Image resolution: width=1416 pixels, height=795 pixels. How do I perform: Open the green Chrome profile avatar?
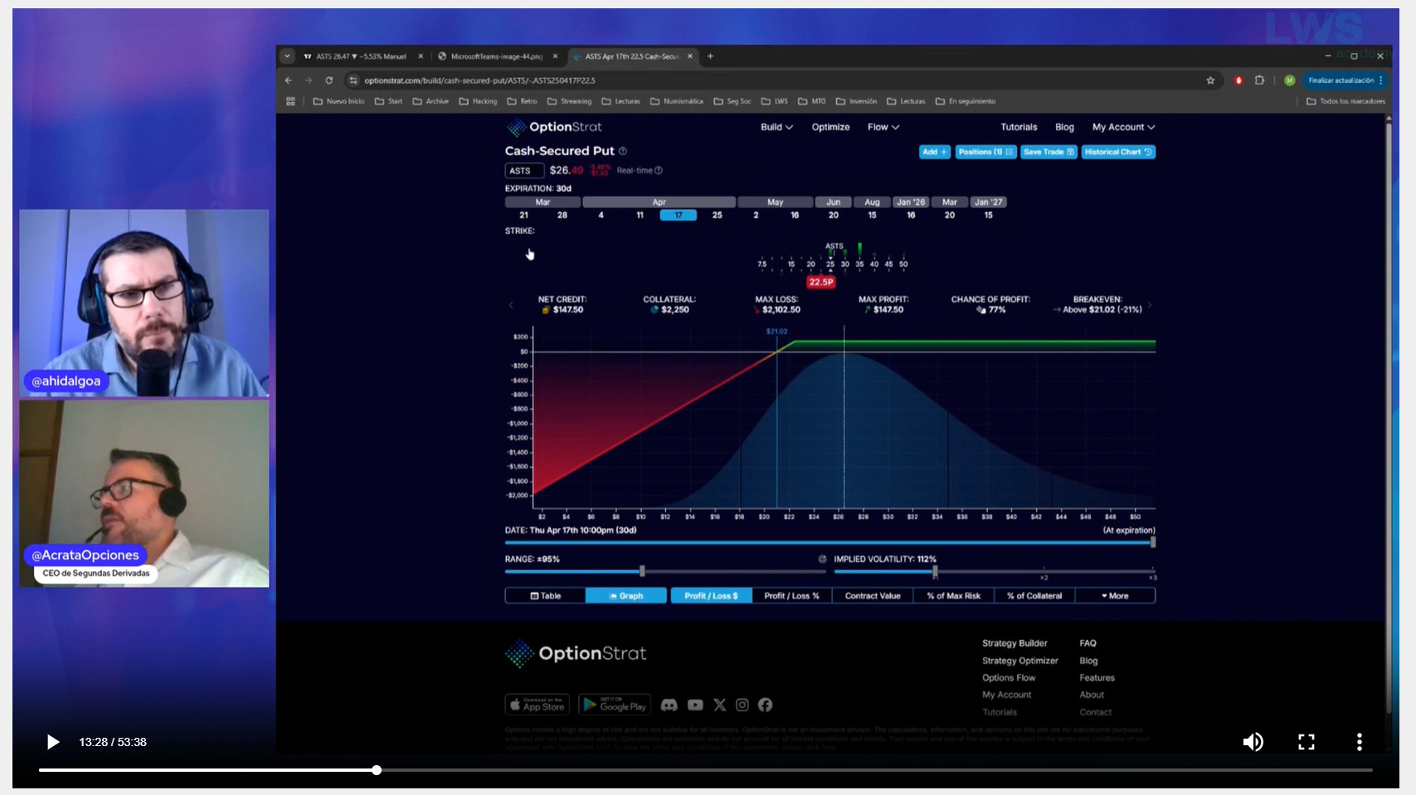(x=1289, y=80)
